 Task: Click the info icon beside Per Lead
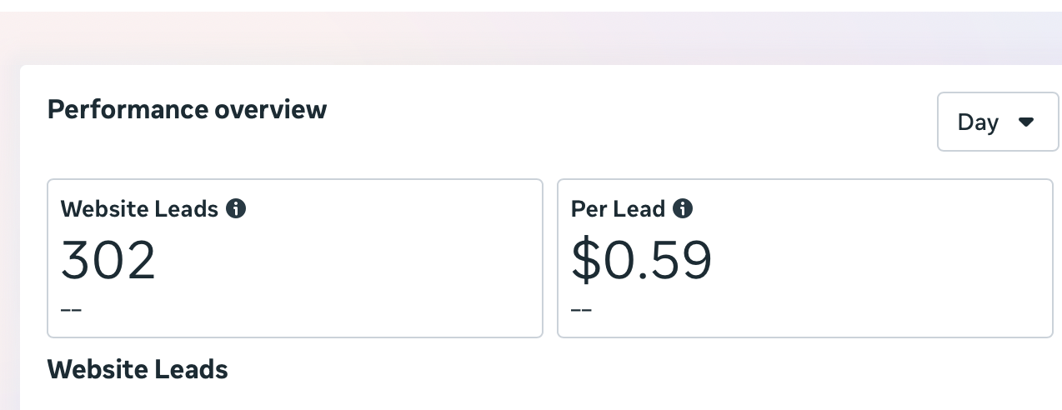tap(683, 208)
